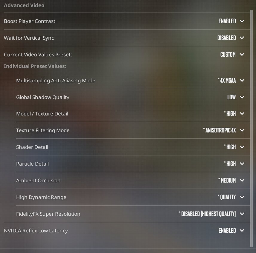
Task: Click the NVIDIA Reflex Low Latency chevron
Action: point(242,231)
